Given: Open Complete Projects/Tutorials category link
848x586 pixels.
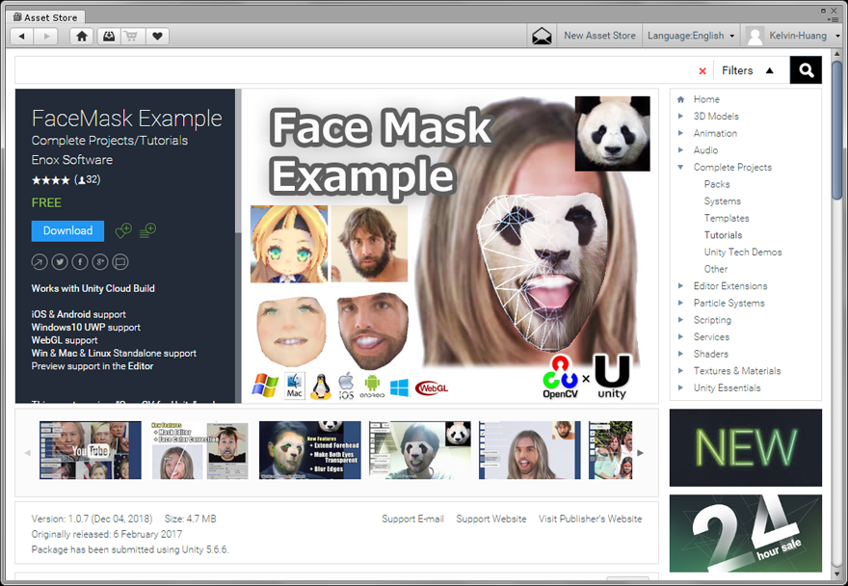Looking at the screenshot, I should click(110, 141).
